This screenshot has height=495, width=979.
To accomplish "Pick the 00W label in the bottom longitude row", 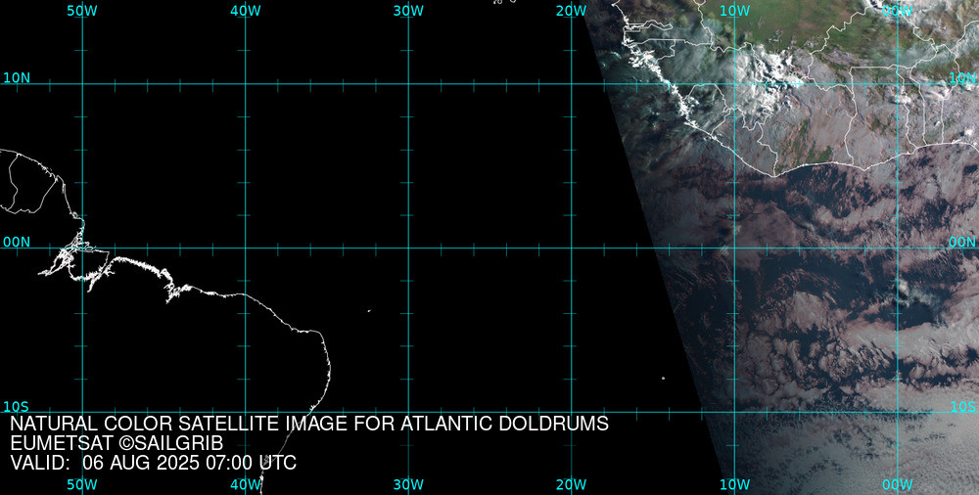I will (898, 485).
